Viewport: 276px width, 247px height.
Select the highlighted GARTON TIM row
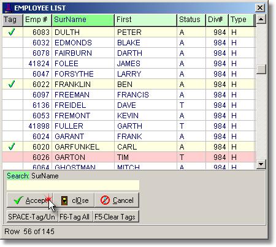[x=129, y=158]
